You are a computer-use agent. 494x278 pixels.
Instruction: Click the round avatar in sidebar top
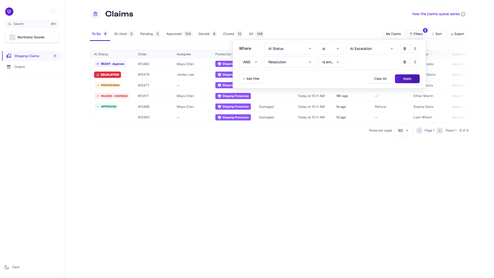(x=53, y=12)
